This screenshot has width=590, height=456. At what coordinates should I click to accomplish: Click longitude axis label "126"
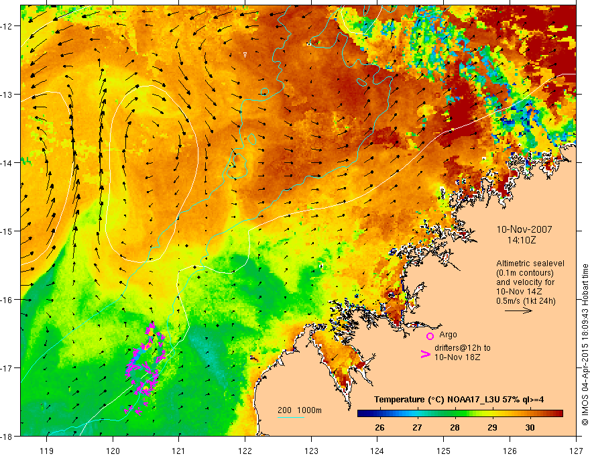click(x=510, y=451)
